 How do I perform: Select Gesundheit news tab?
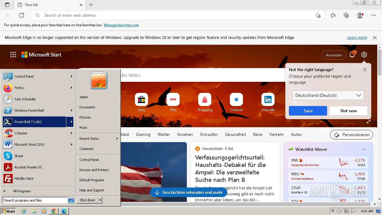click(235, 134)
